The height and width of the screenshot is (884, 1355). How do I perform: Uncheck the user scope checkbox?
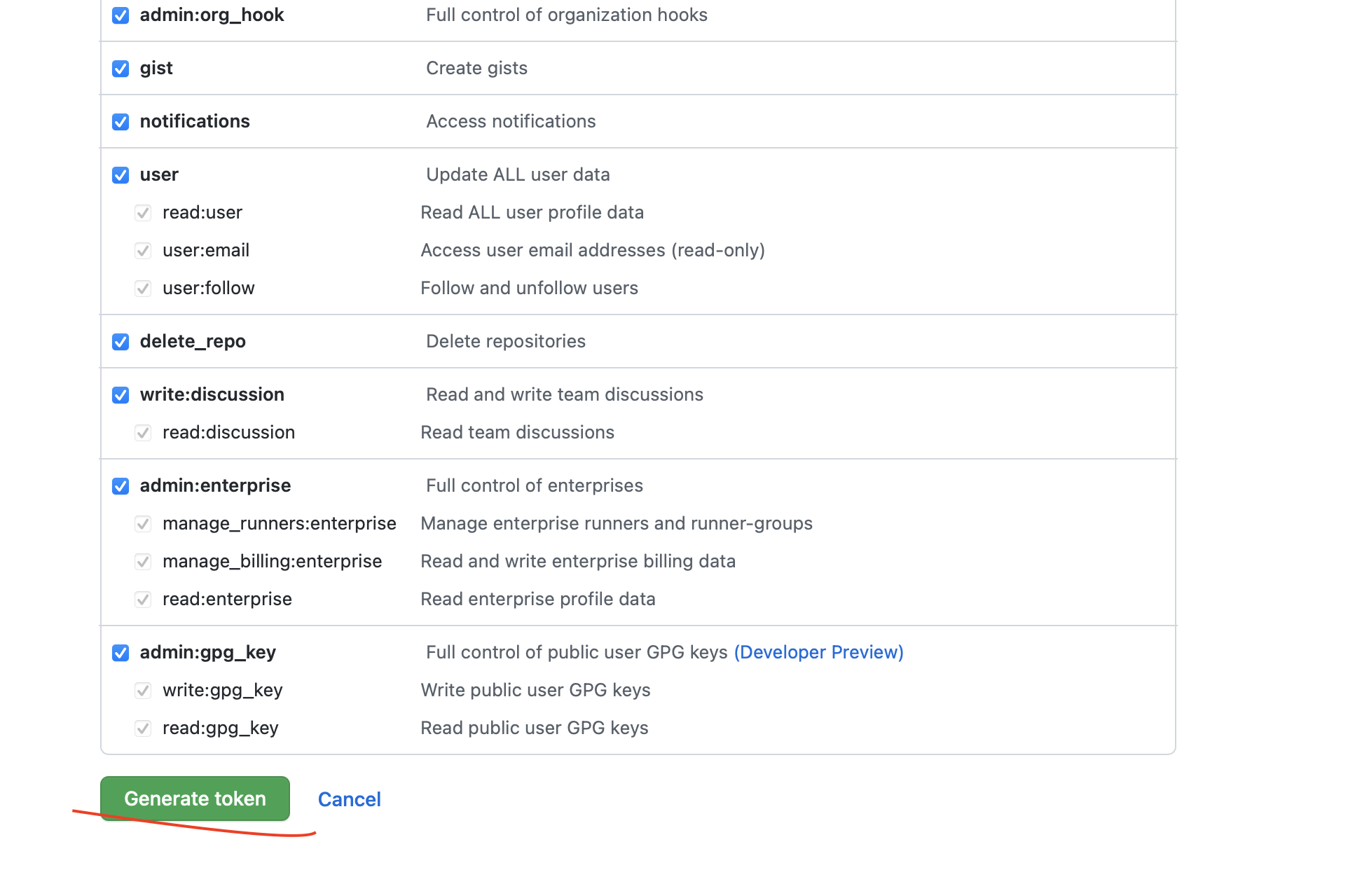[x=121, y=175]
